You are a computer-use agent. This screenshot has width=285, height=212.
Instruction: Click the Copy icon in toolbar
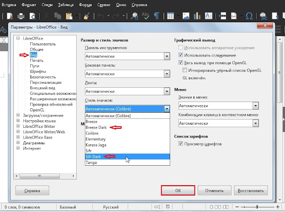coord(57,16)
